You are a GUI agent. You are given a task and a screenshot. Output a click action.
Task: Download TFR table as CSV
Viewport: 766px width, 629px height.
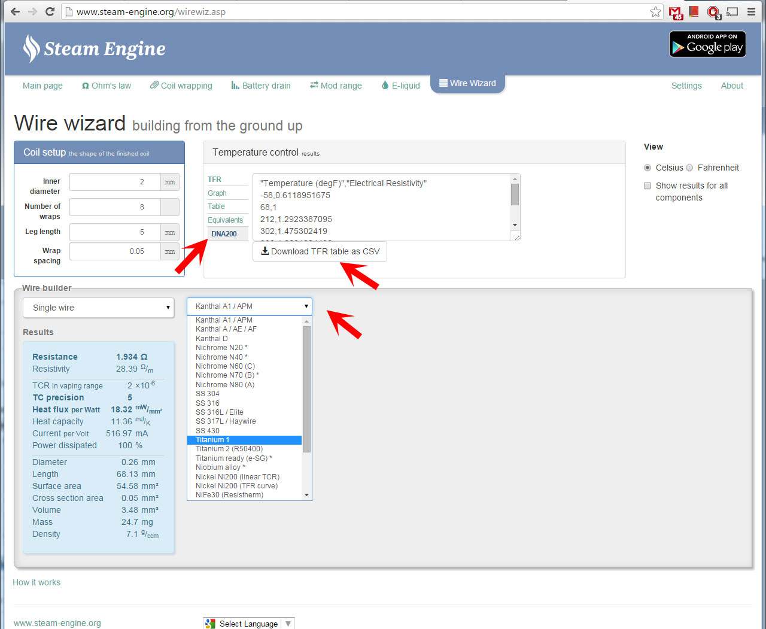(320, 251)
